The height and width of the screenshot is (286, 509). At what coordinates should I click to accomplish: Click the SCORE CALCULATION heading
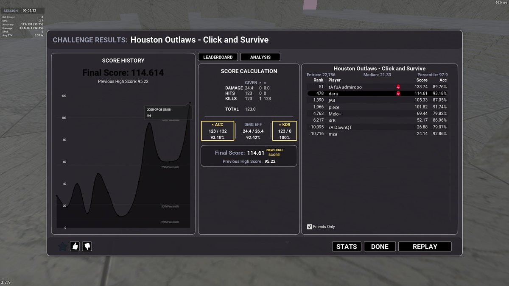tap(249, 71)
